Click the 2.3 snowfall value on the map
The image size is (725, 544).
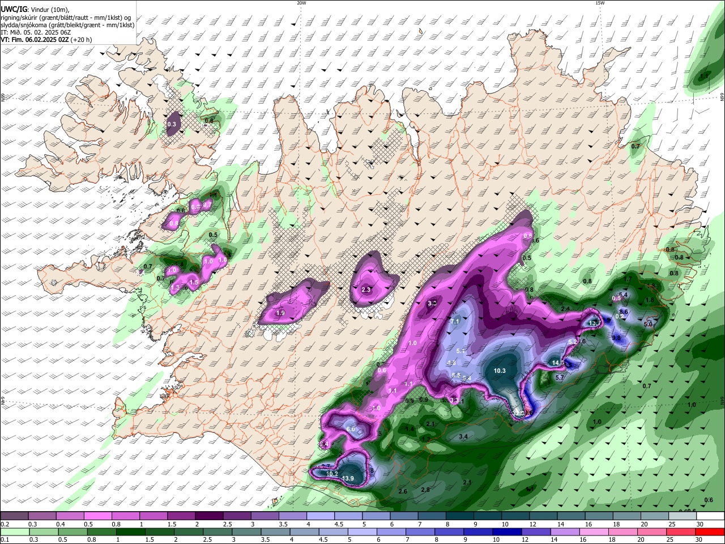coord(366,290)
